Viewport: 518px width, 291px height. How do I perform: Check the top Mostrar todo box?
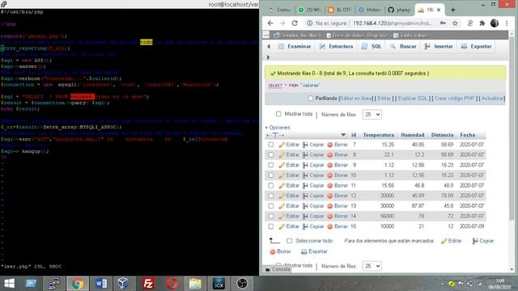pyautogui.click(x=278, y=114)
